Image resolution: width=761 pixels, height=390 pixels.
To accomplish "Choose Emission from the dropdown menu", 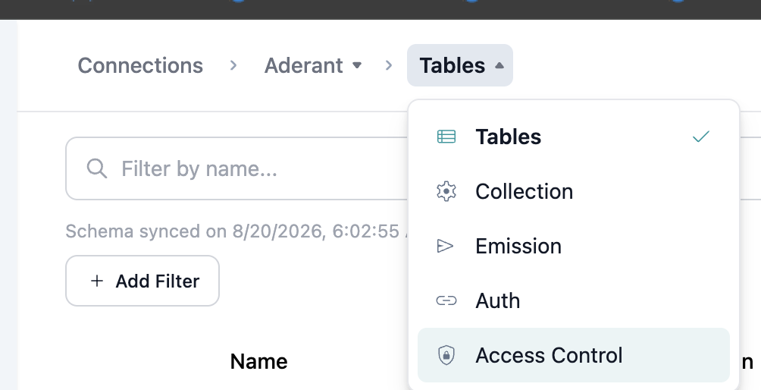I will 574,246.
